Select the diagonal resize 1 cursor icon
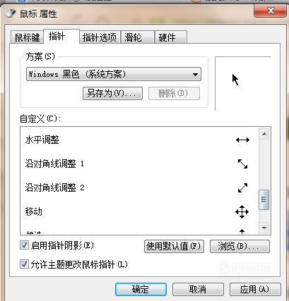 point(242,164)
